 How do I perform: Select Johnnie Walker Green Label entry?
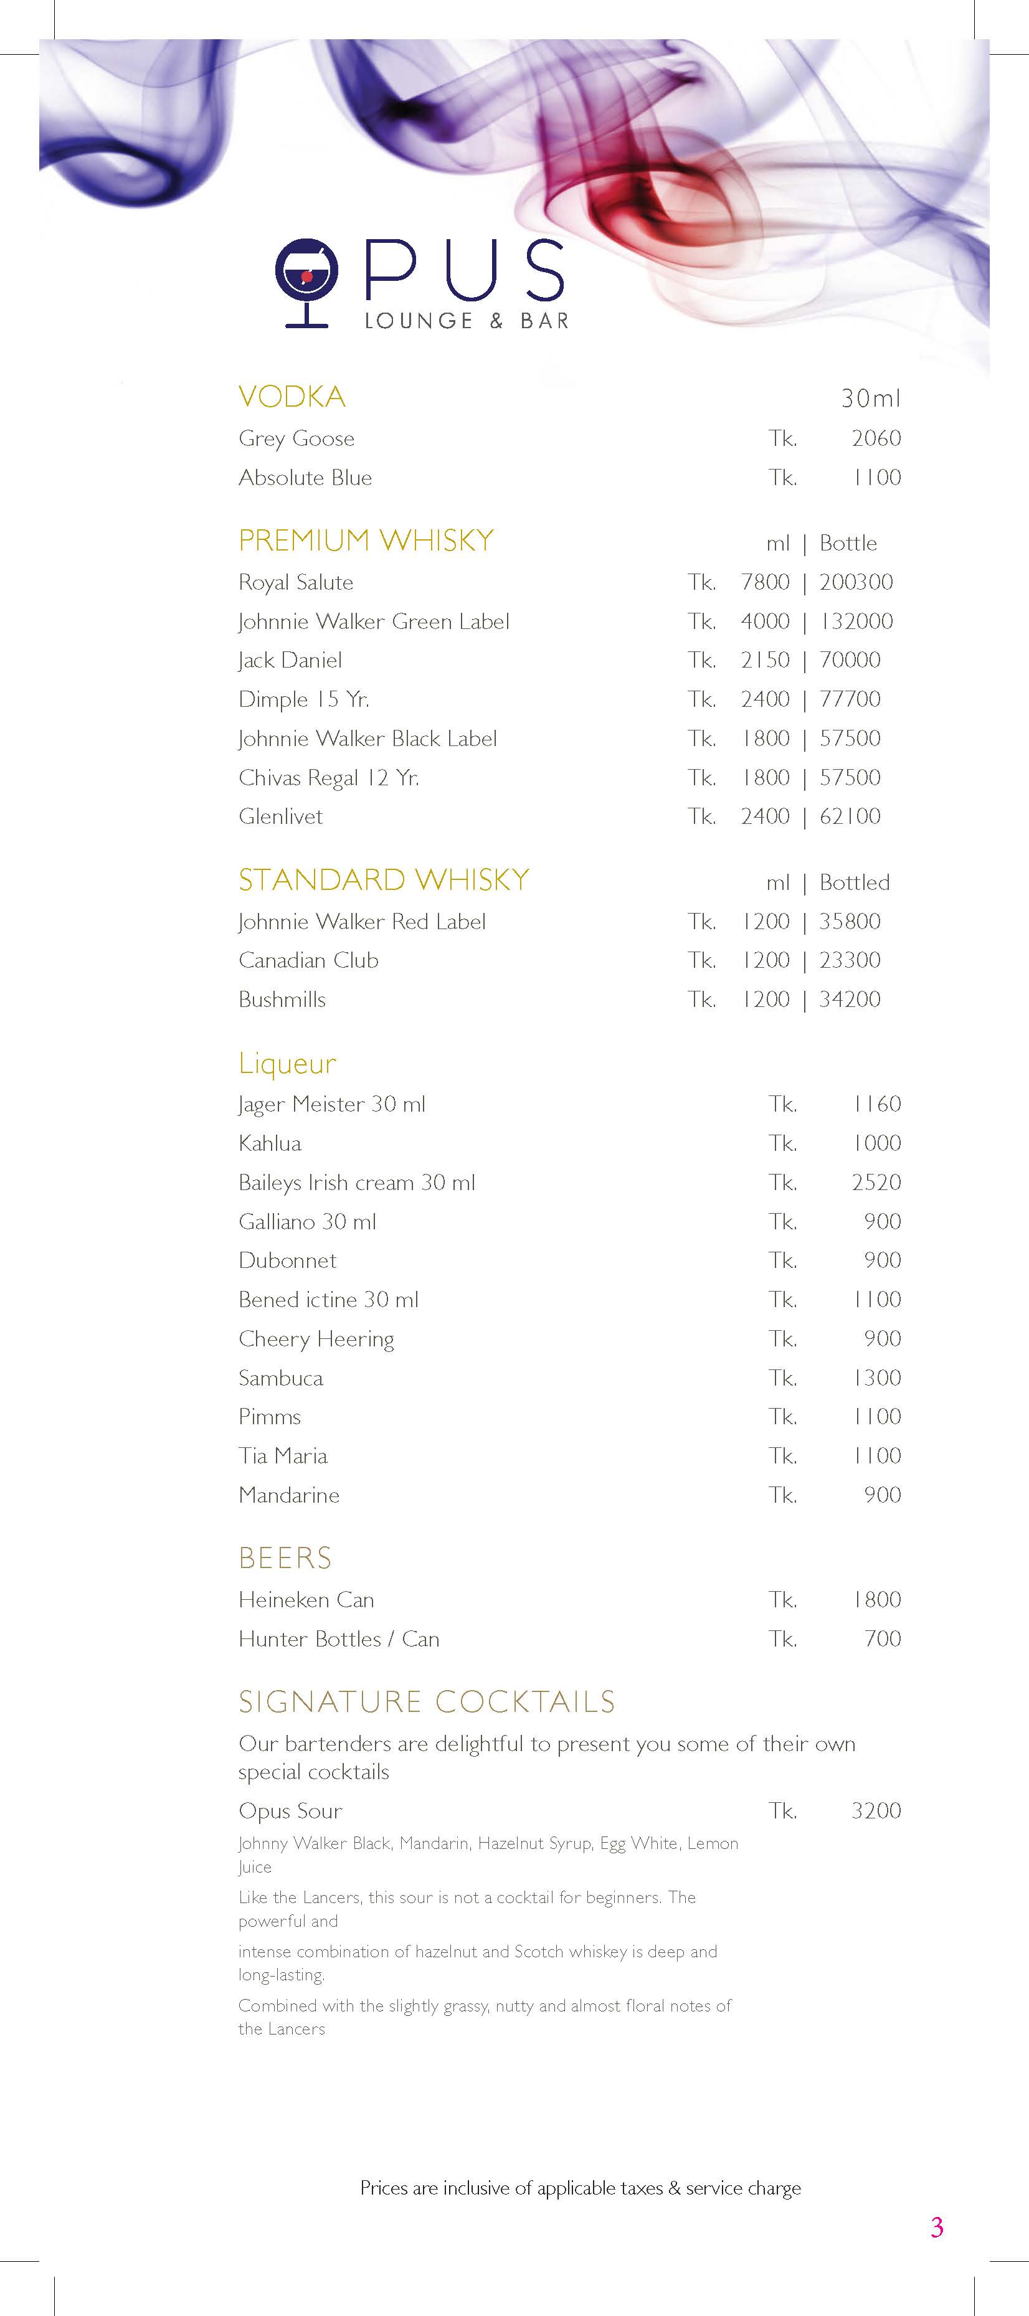click(373, 622)
